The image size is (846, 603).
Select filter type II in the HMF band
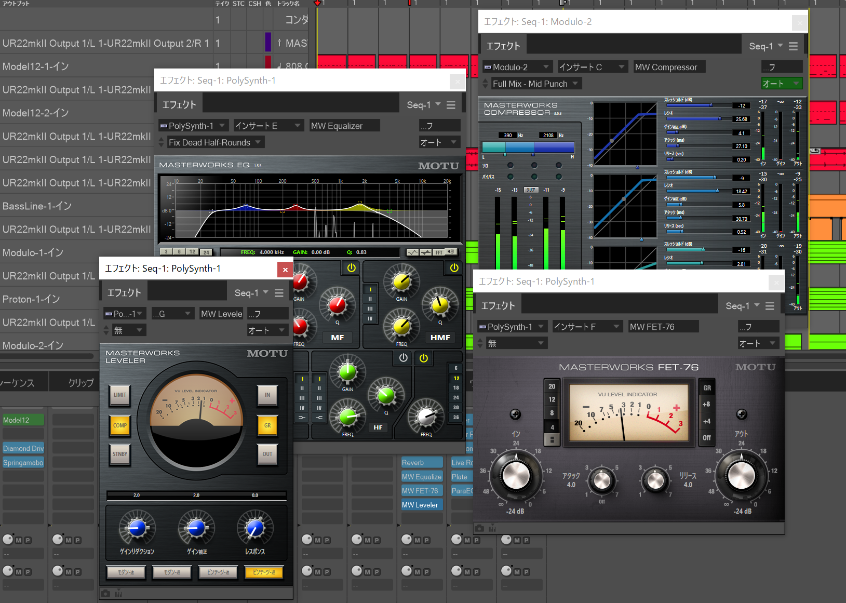point(370,299)
